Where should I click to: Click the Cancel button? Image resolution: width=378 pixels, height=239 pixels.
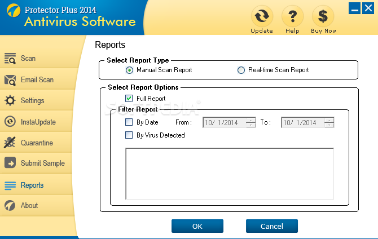coord(272,226)
